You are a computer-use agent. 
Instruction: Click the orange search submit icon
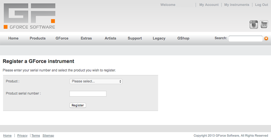coord(266,38)
